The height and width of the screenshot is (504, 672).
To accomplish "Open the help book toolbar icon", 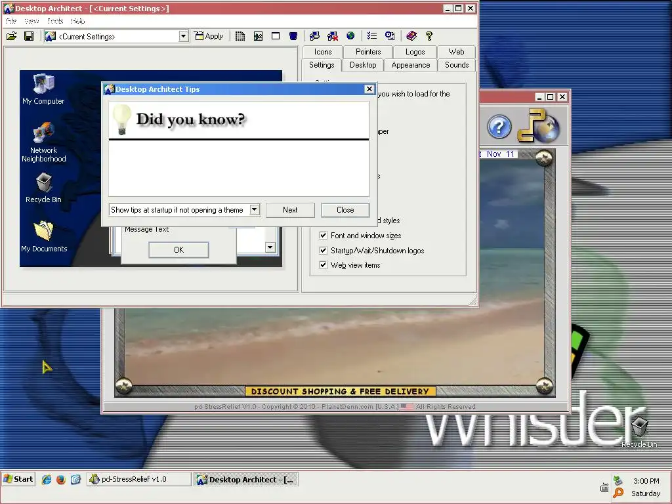I will (x=411, y=36).
